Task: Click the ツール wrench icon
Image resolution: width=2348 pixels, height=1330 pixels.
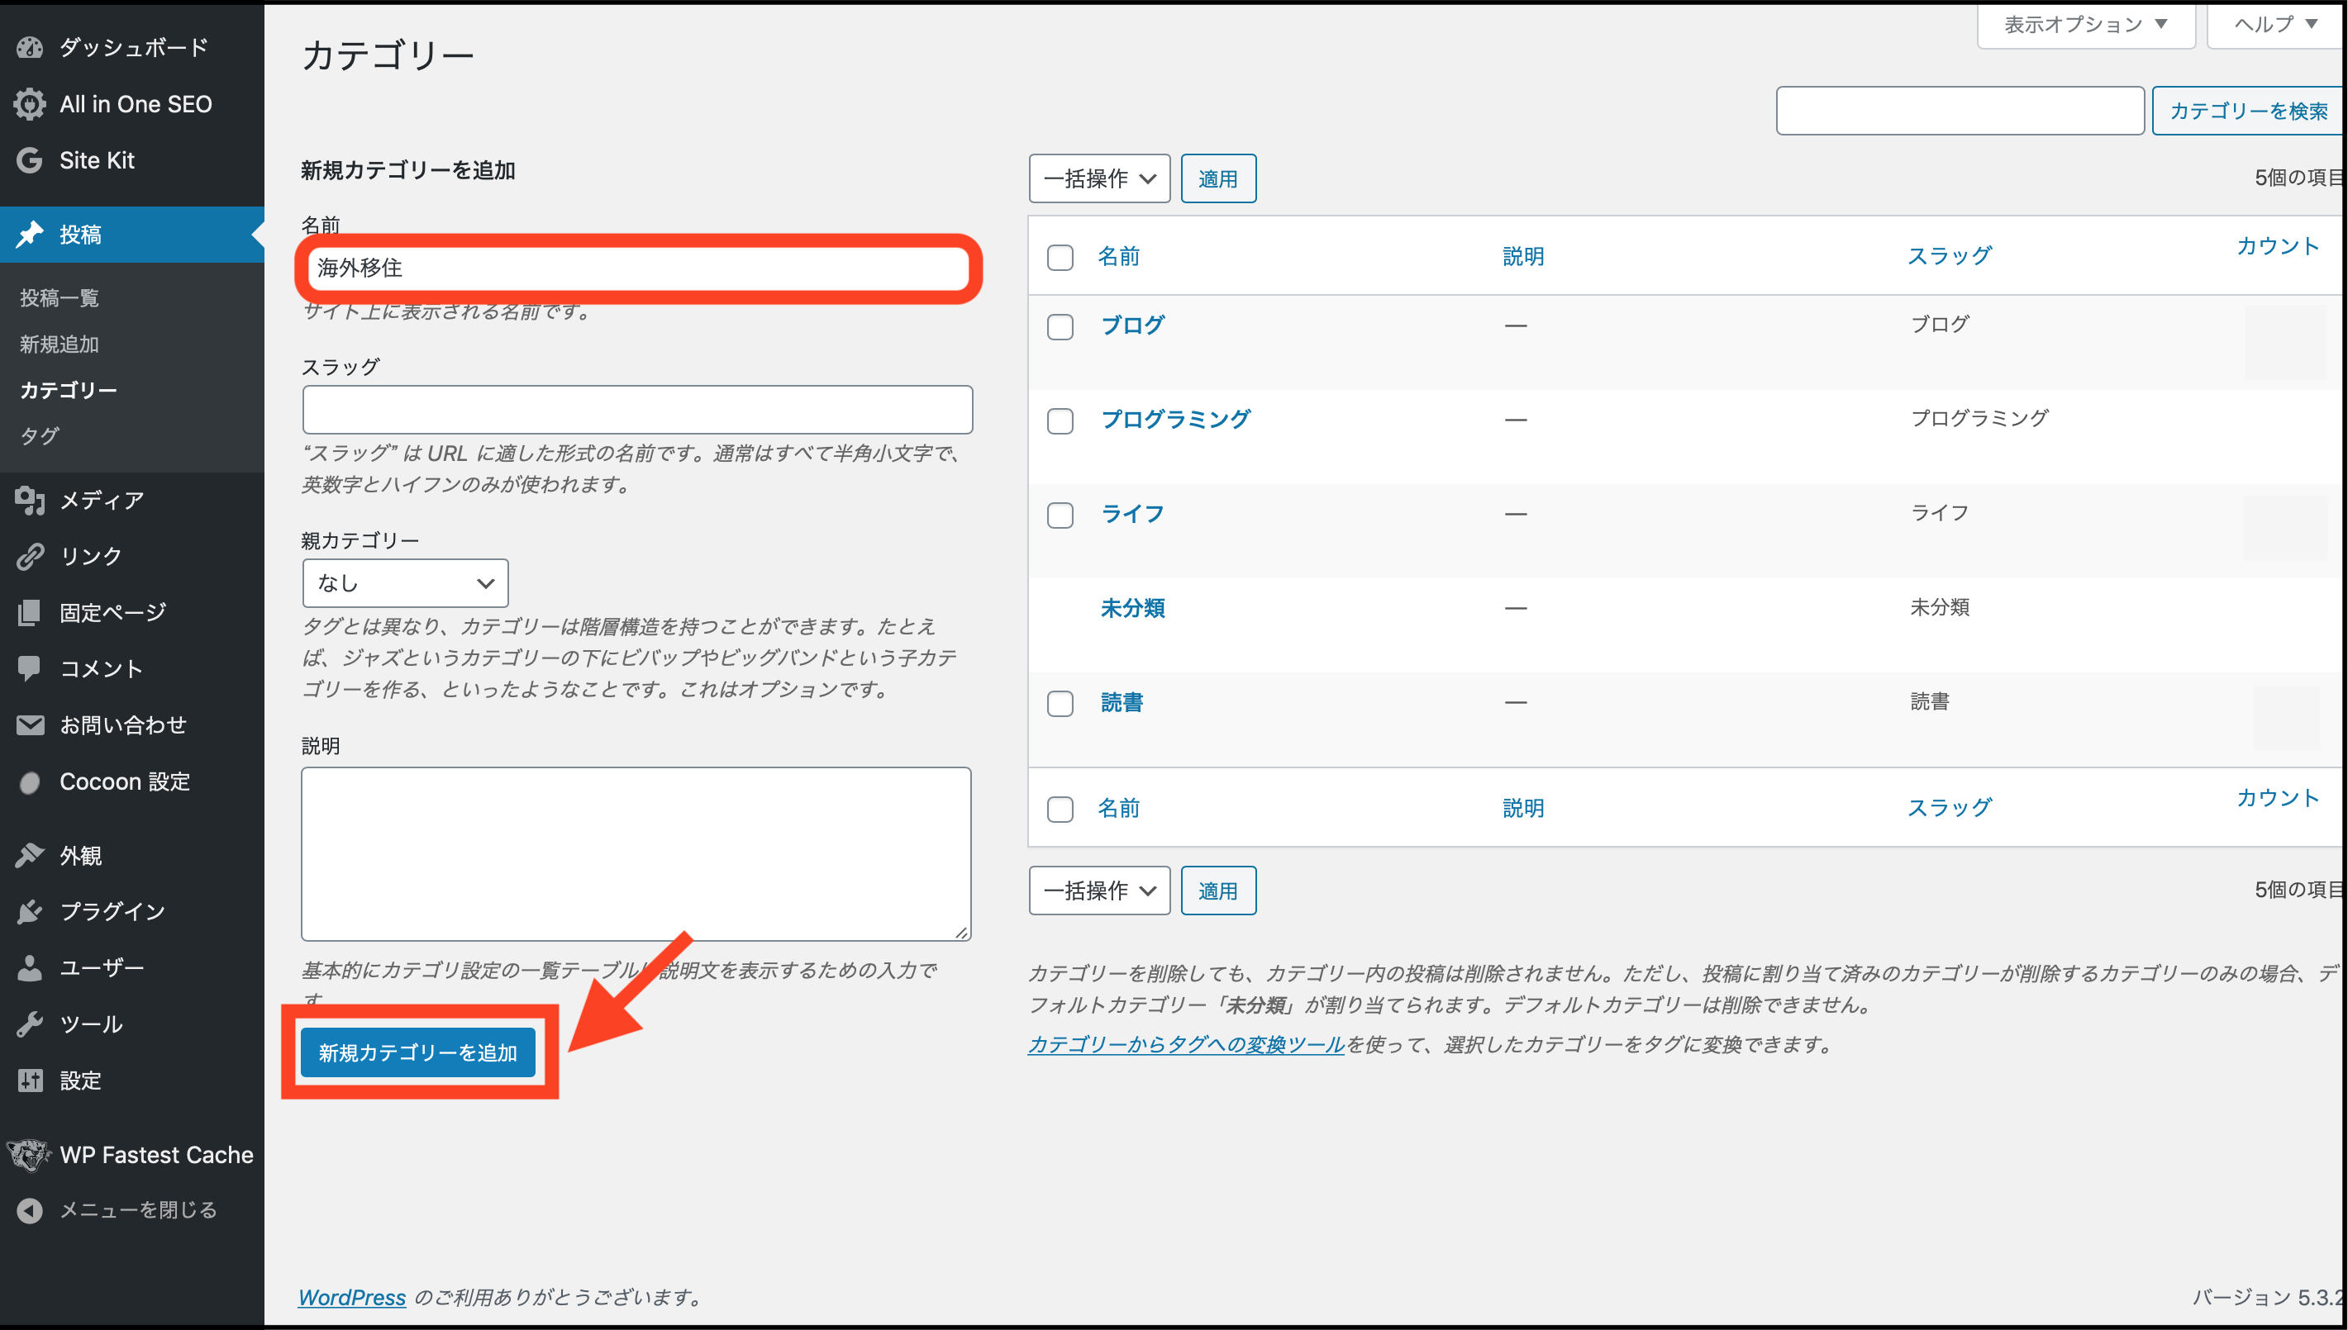Action: click(x=29, y=1025)
